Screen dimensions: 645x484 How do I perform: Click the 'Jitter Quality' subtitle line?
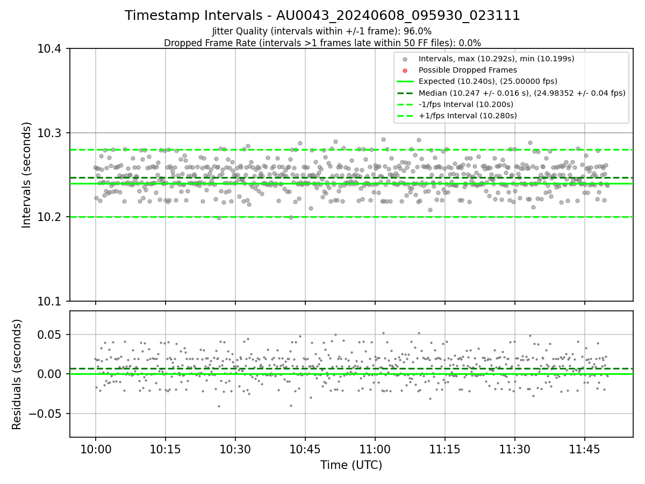tap(322, 32)
